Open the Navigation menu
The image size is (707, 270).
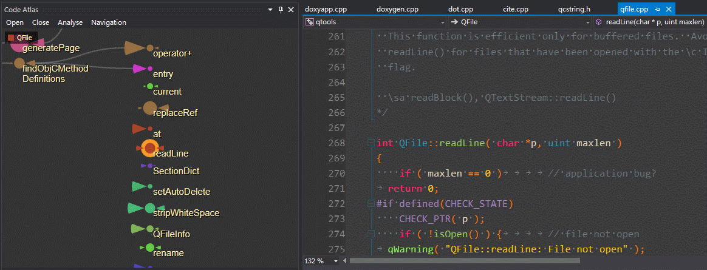point(109,22)
